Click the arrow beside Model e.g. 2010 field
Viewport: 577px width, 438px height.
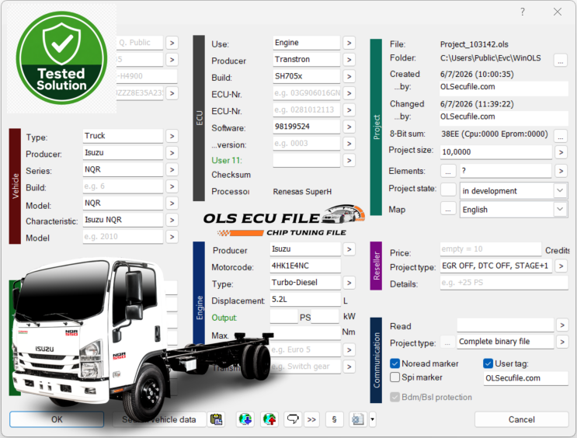tap(172, 237)
